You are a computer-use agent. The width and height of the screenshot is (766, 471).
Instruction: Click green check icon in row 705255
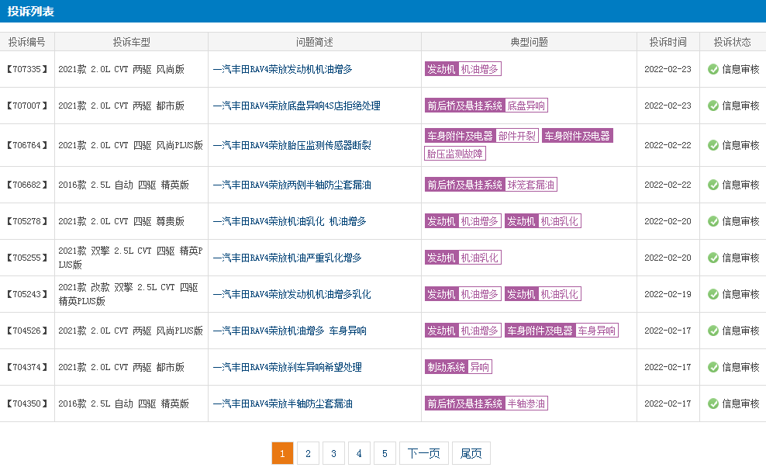[713, 258]
